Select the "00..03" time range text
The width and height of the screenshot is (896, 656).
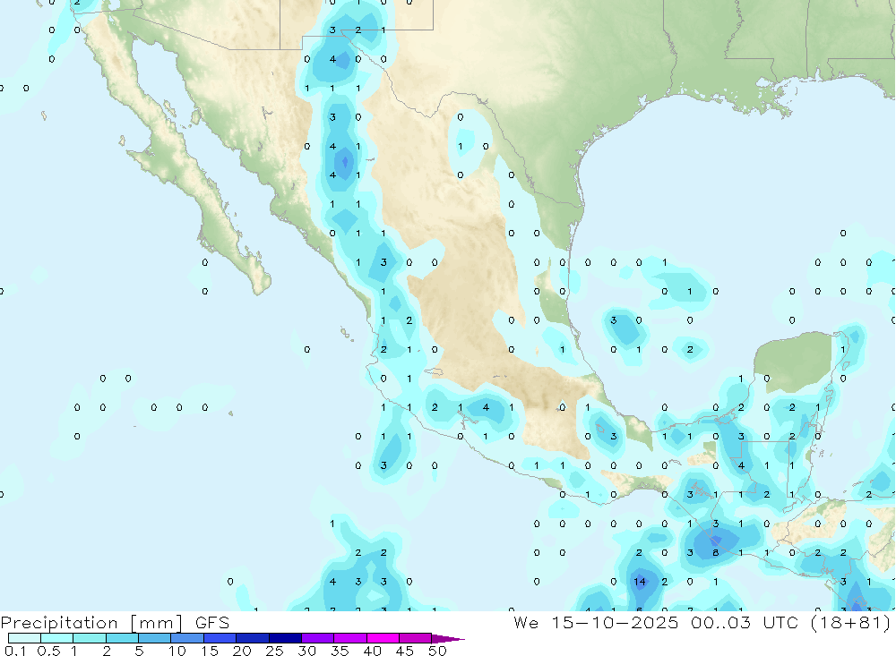click(720, 623)
